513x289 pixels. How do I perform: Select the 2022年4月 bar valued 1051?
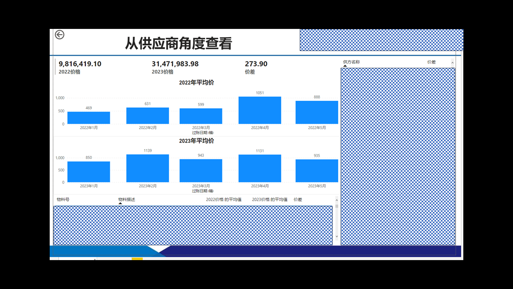tap(260, 110)
